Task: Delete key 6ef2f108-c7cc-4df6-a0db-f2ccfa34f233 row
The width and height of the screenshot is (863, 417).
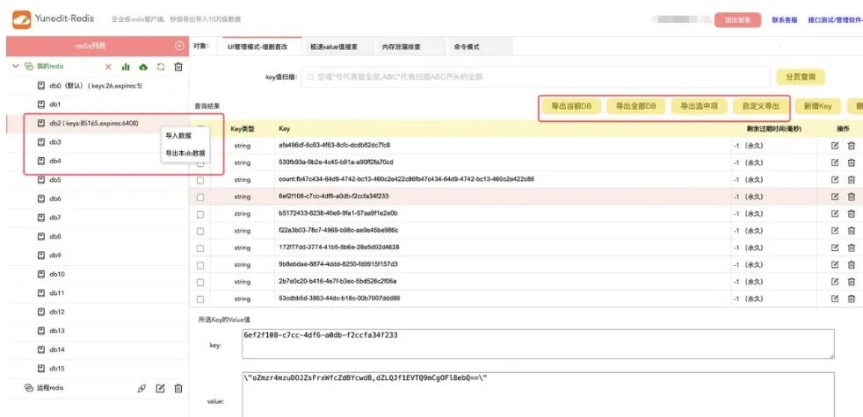Action: pos(852,197)
